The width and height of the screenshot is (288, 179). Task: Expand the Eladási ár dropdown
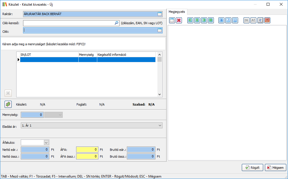click(160, 125)
